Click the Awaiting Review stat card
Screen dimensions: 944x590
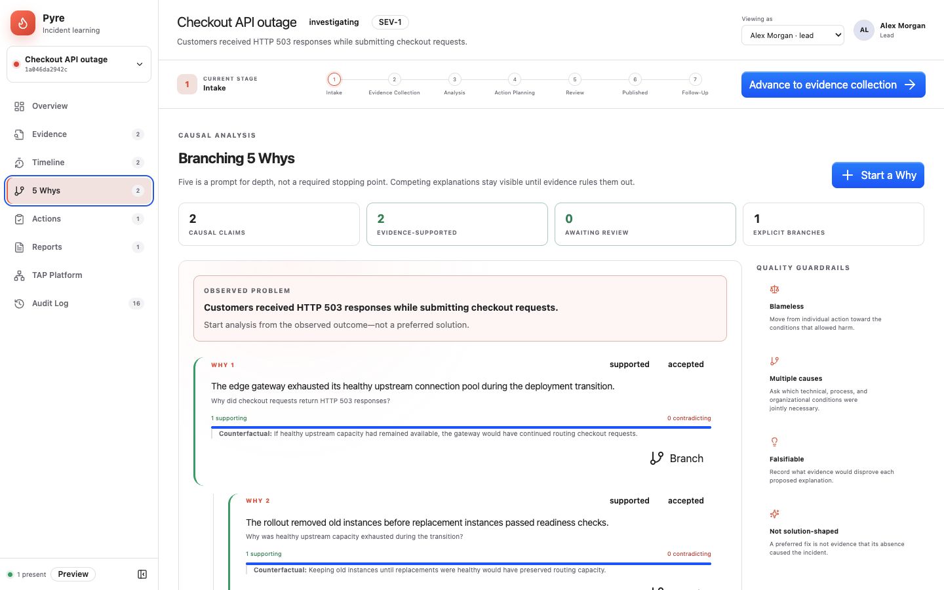pyautogui.click(x=645, y=224)
